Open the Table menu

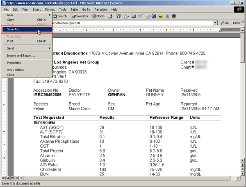pyautogui.click(x=74, y=9)
